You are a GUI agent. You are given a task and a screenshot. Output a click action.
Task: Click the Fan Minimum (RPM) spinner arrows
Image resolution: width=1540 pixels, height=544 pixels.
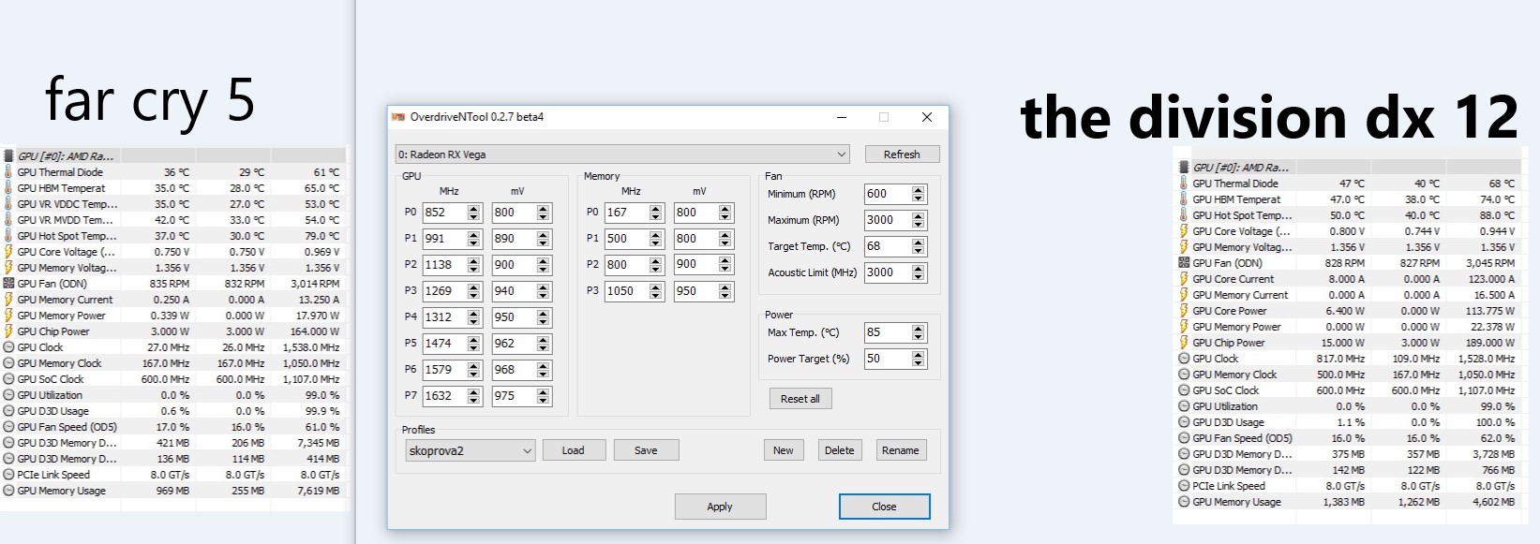click(x=918, y=194)
